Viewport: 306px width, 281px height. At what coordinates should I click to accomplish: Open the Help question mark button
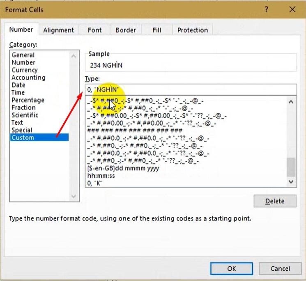coord(267,9)
